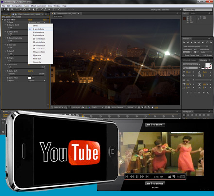Click the Color Filter swatch
This screenshot has height=196, width=214.
point(29,78)
